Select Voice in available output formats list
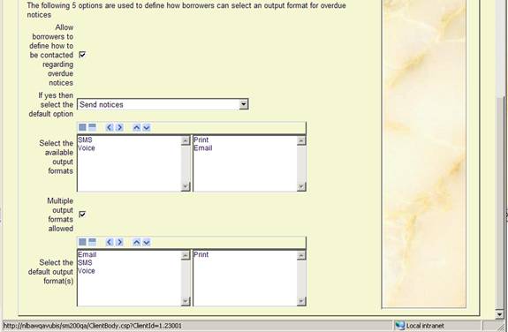The height and width of the screenshot is (332, 508). pyautogui.click(x=87, y=147)
